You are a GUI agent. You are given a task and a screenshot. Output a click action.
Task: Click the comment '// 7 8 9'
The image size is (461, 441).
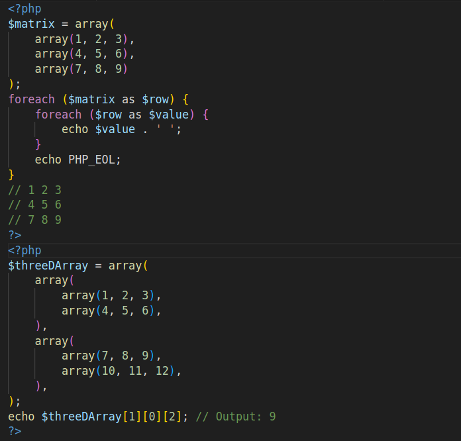tap(34, 220)
